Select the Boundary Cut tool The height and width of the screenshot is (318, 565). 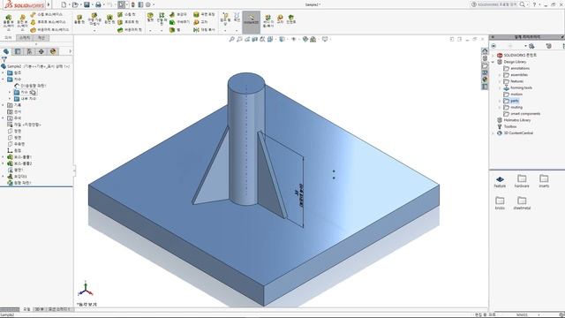click(x=130, y=30)
